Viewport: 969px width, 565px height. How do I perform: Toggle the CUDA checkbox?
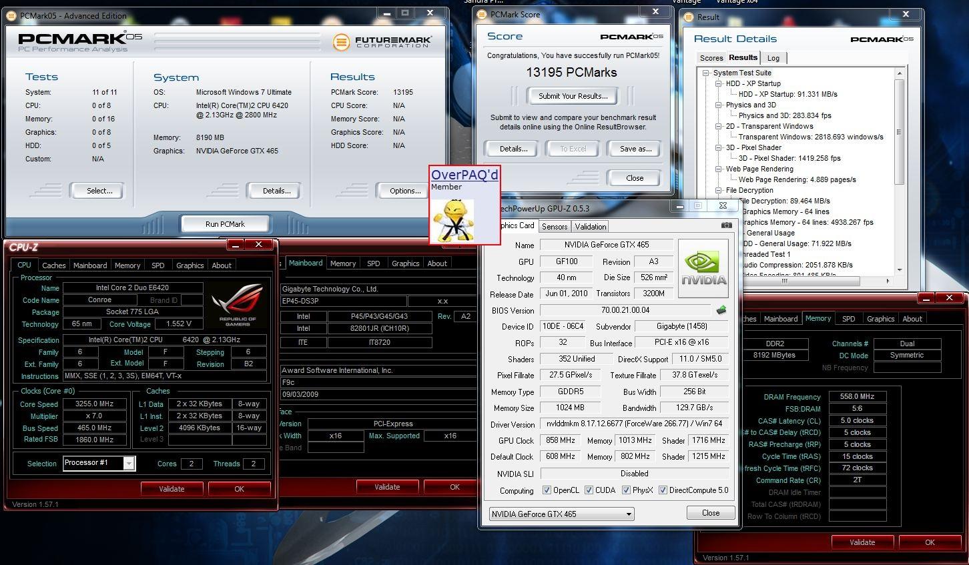pos(589,490)
